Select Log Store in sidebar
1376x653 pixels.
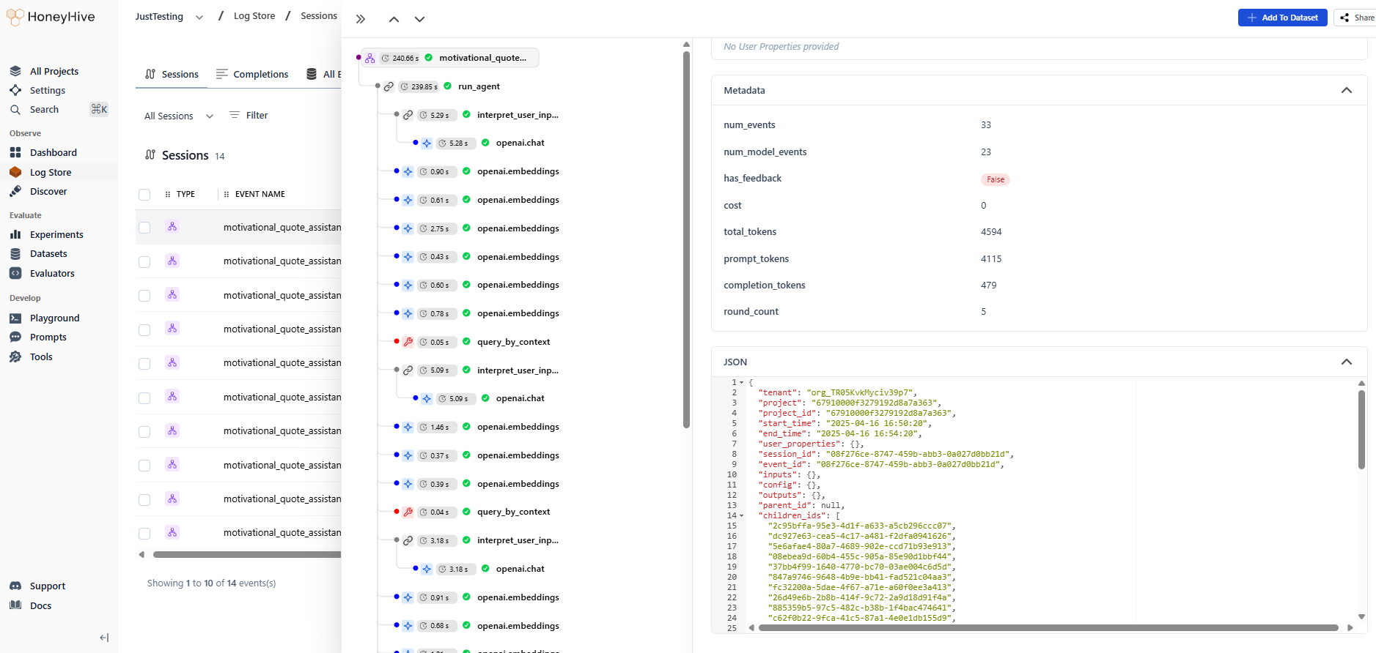point(50,172)
